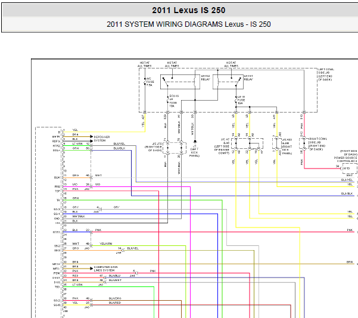This screenshot has height=318, width=358.
Task: Select the J/C J70 (RIGHT SIDE OF DASH) label
Action: 154,146
